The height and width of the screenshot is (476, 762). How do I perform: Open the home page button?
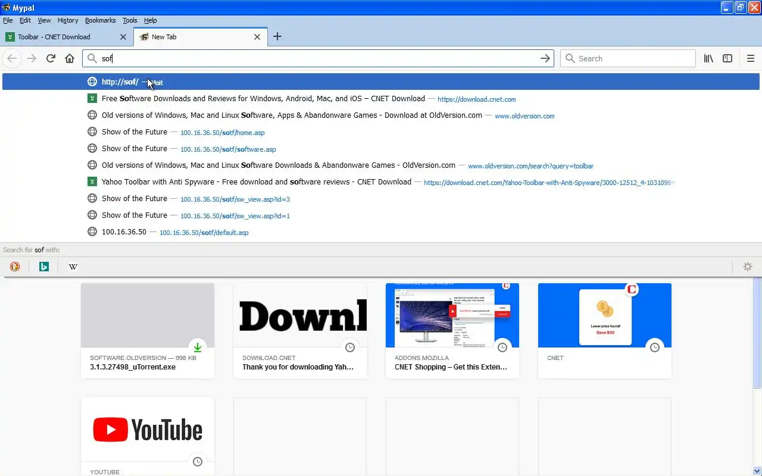pyautogui.click(x=70, y=58)
